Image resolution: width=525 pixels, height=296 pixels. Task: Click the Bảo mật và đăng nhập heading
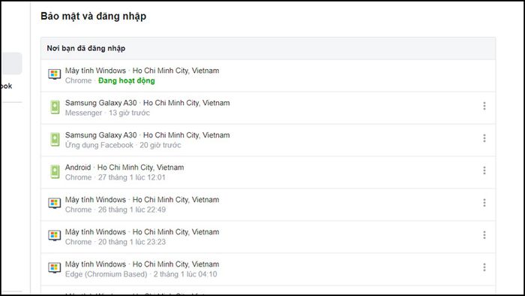pyautogui.click(x=94, y=16)
